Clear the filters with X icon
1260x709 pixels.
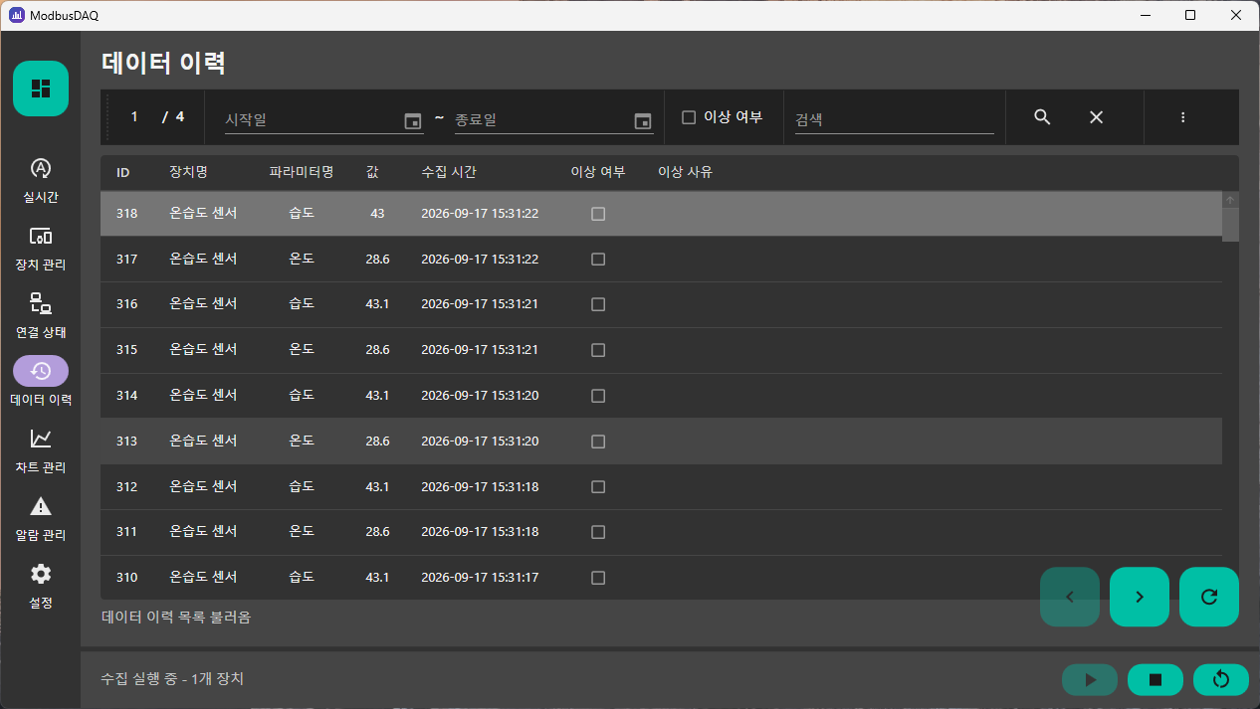tap(1096, 117)
